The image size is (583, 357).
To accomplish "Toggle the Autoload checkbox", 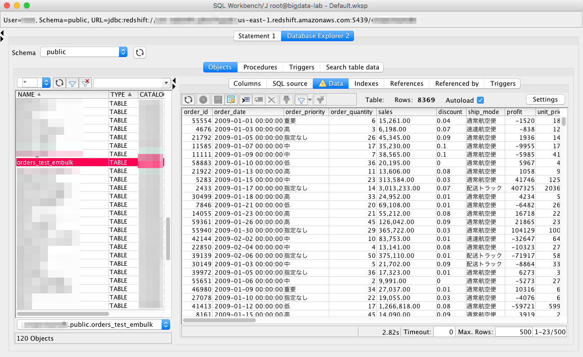I will (x=480, y=100).
